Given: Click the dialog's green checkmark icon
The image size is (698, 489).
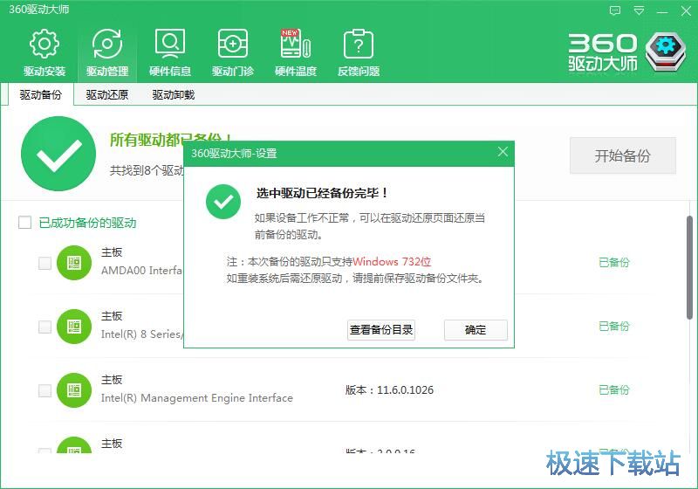Looking at the screenshot, I should 223,202.
